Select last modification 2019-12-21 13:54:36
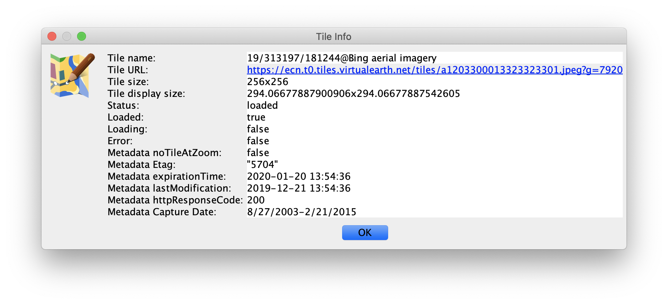The height and width of the screenshot is (304, 668). pos(299,188)
